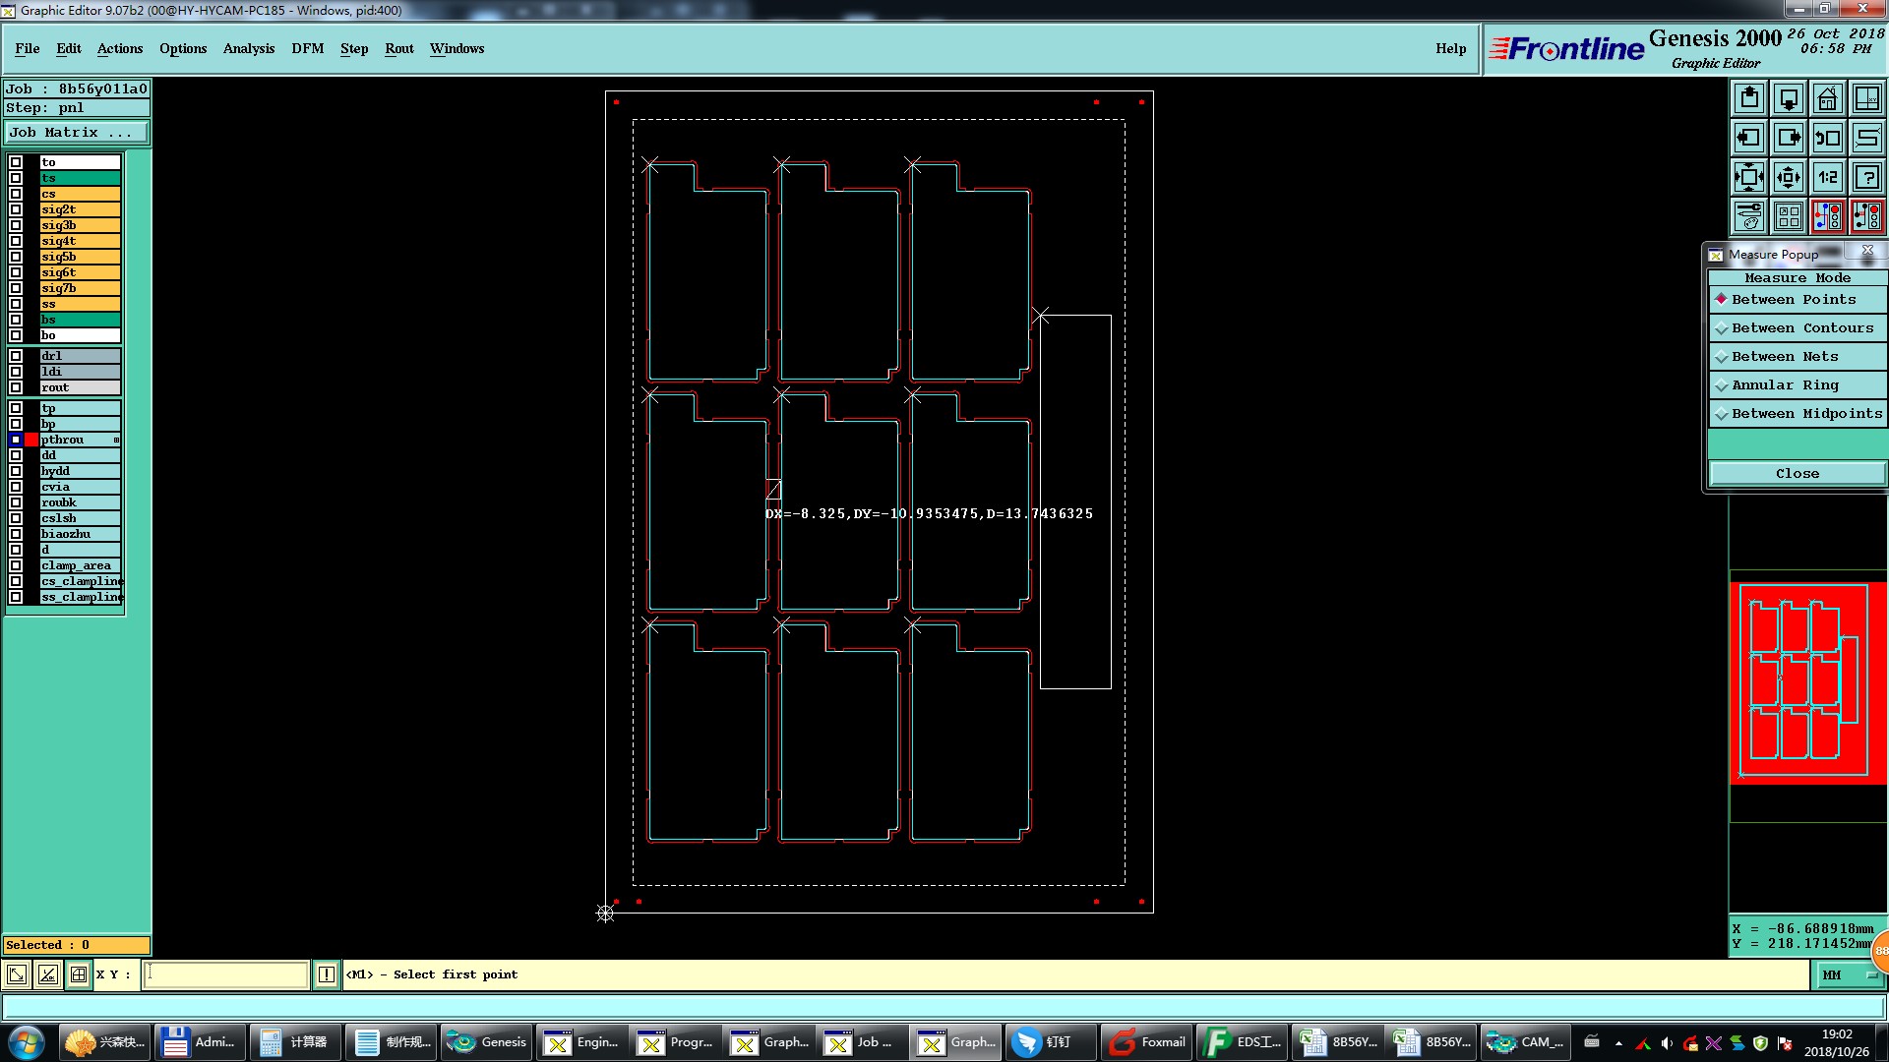Screen dimensions: 1889x1062
Task: Open the Help menu
Action: (x=1450, y=49)
